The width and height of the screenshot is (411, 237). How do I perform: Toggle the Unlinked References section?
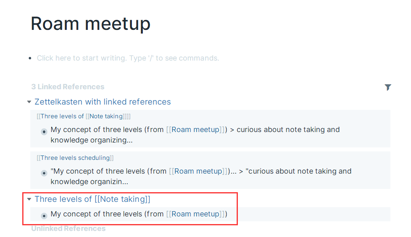68,229
